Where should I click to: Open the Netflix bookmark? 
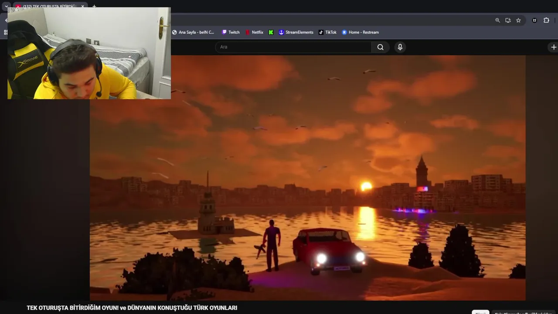[254, 32]
